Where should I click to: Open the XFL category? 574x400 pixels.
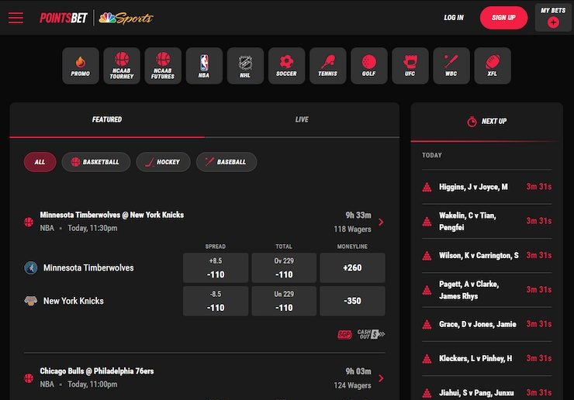coord(493,66)
